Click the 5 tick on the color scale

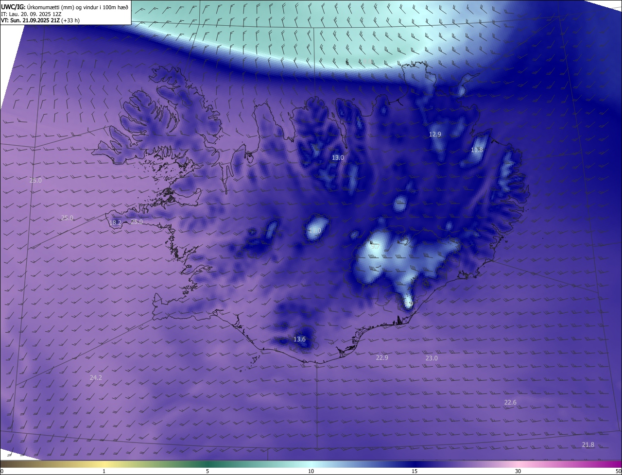207,471
